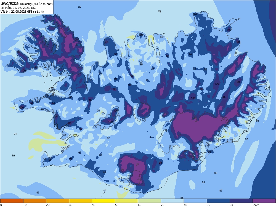
Task: Pick the pale blue 70–80 legend swatch
Action: click(x=173, y=201)
